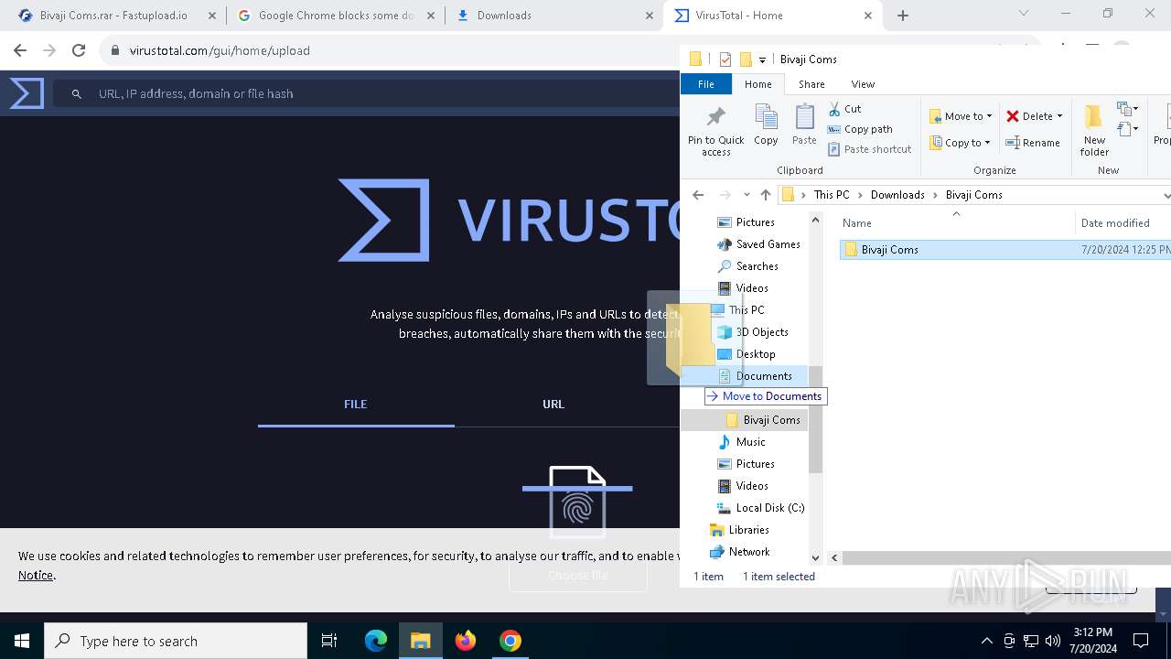Open Delete dropdown arrow
The height and width of the screenshot is (659, 1171).
click(x=1059, y=116)
